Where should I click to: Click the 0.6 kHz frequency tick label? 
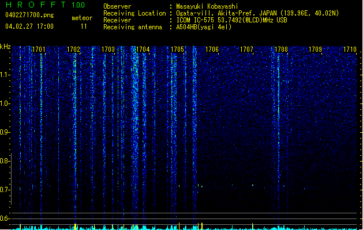[5, 218]
